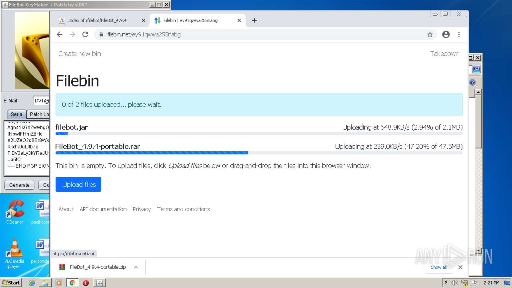Viewport: 512px width, 288px height.
Task: Switch to the 'Index of /filebot/FileBot_4.9.4' tab
Action: click(103, 20)
